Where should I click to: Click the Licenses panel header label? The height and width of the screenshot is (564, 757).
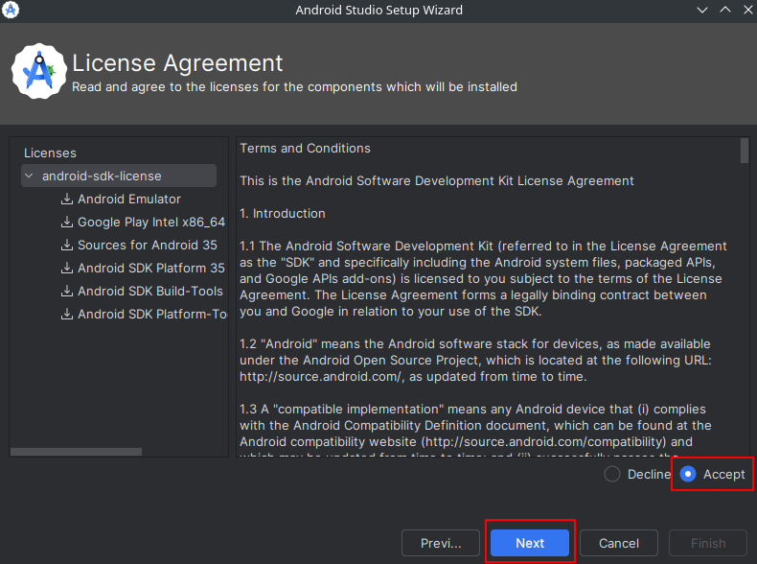(50, 153)
